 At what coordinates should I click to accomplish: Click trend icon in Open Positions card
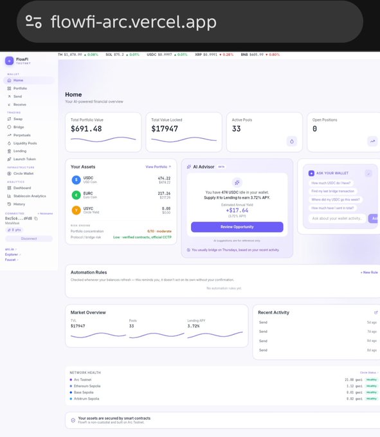(x=372, y=141)
